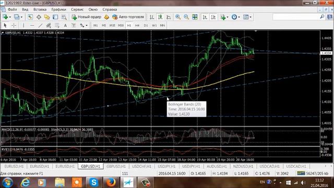Select the horizontal line tool
The height and width of the screenshot is (188, 334).
click(x=32, y=26)
